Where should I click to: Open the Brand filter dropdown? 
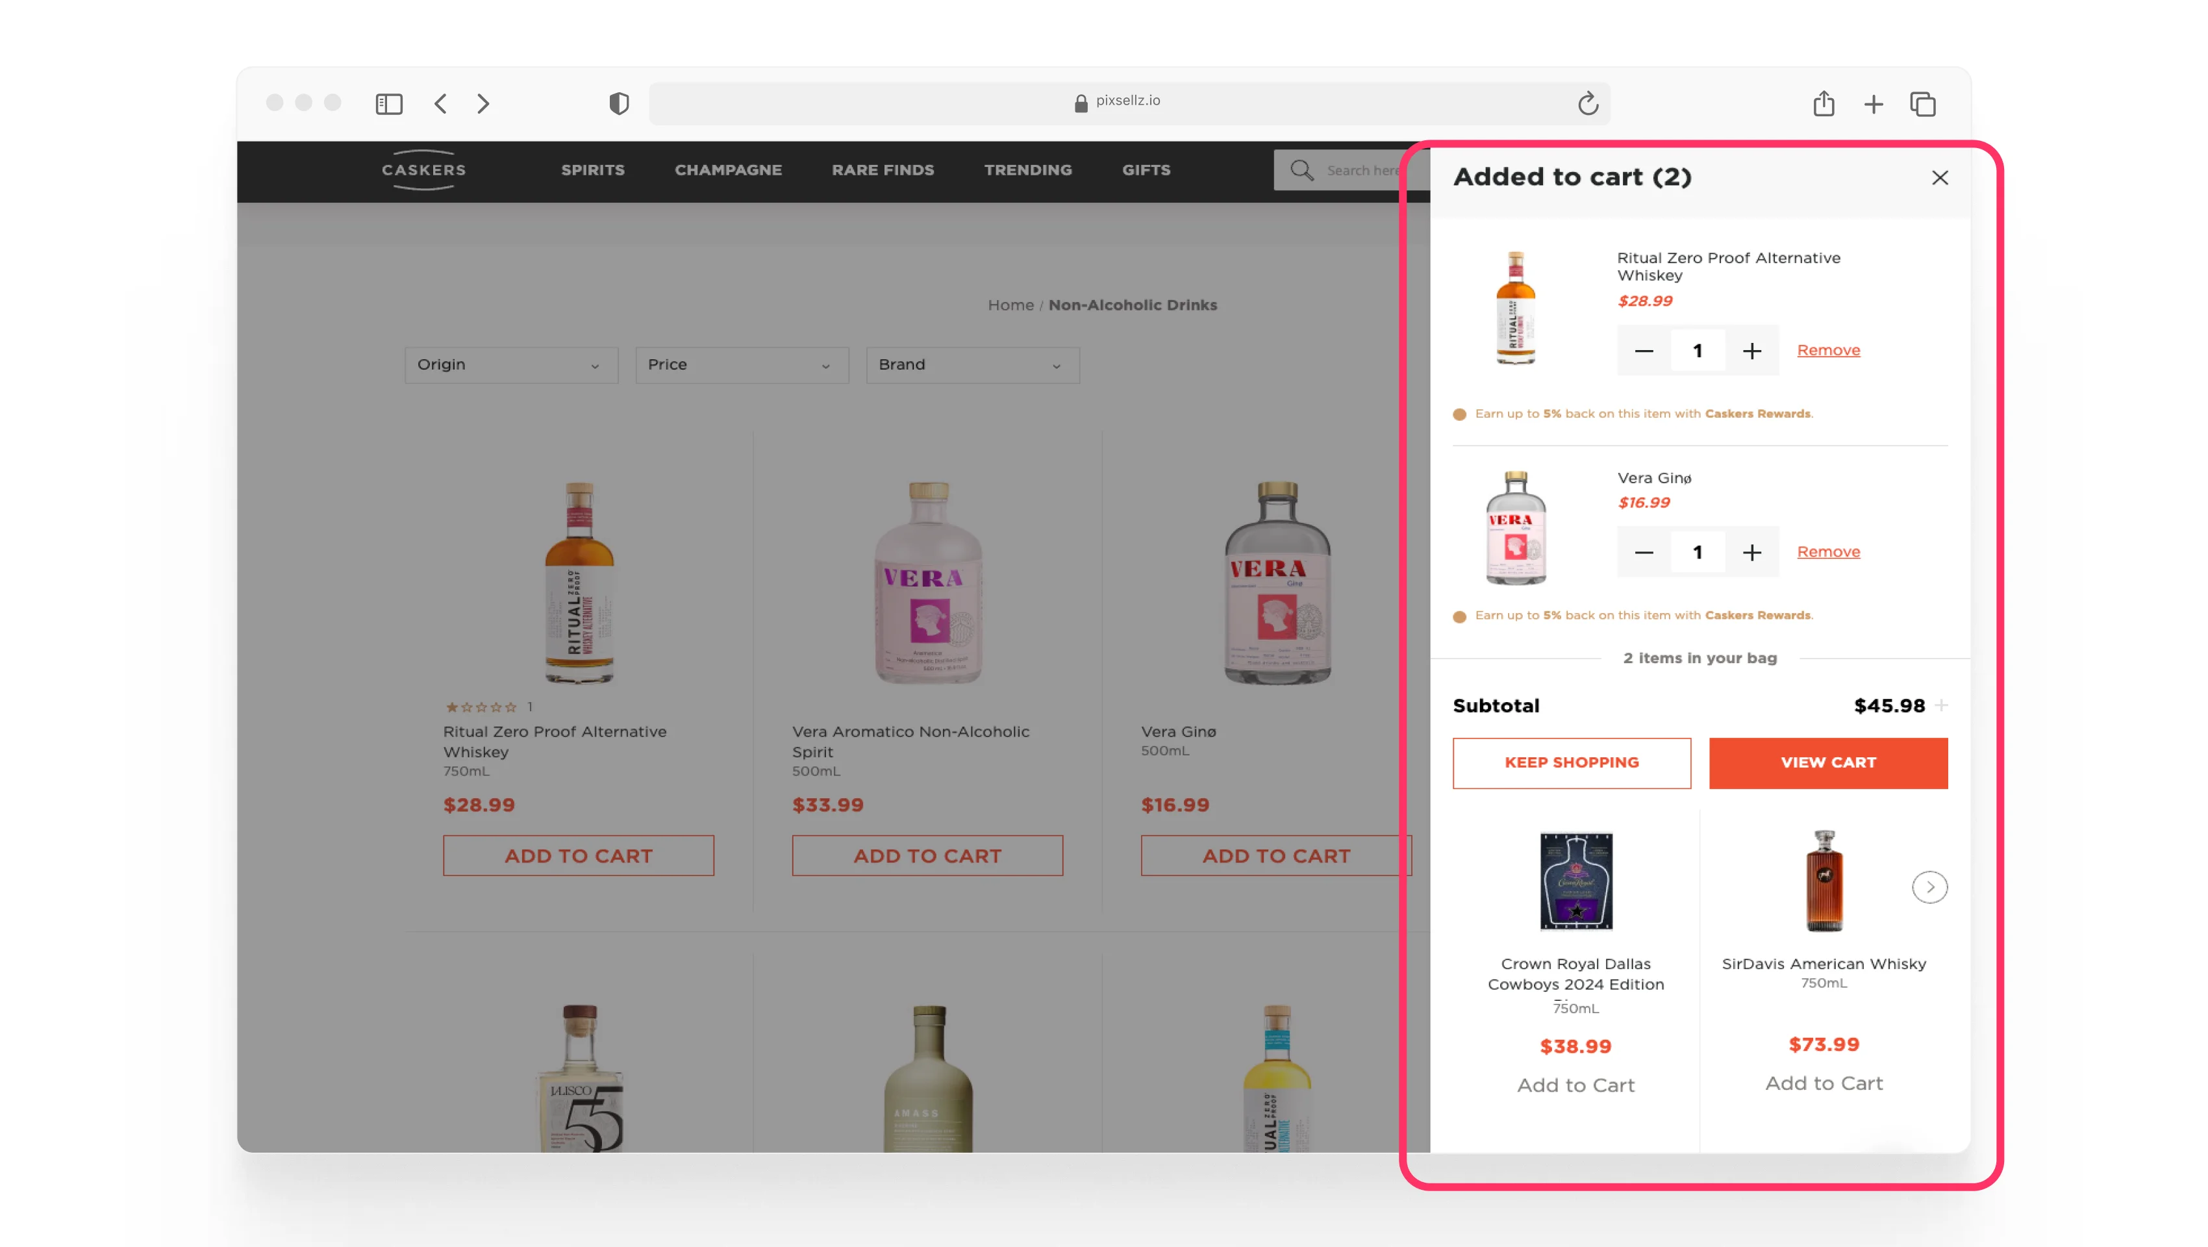[x=973, y=365]
